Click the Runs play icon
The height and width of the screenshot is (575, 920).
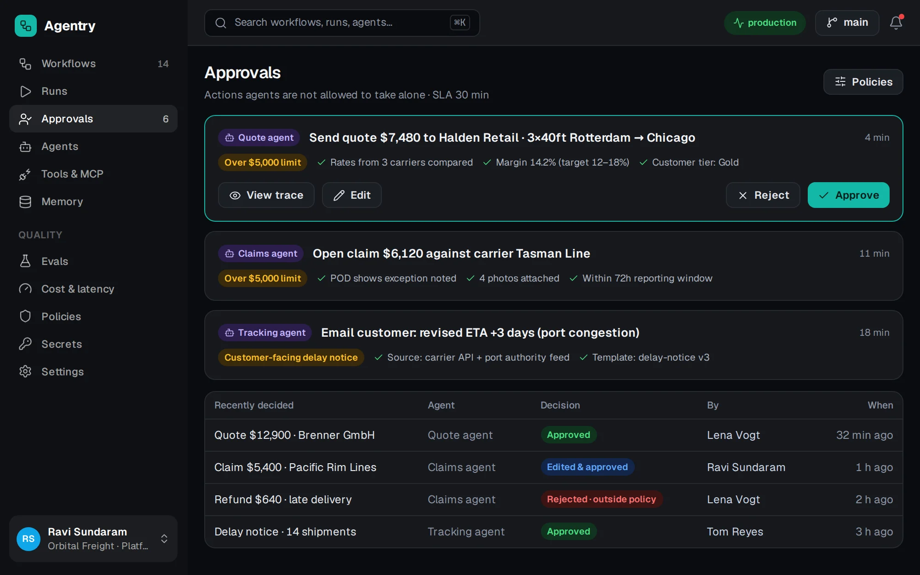pyautogui.click(x=25, y=91)
